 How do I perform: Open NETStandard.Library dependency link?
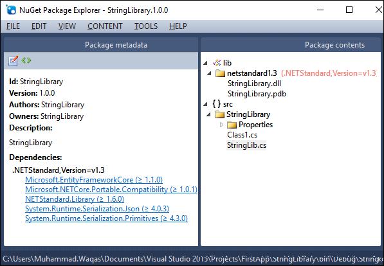coord(75,199)
